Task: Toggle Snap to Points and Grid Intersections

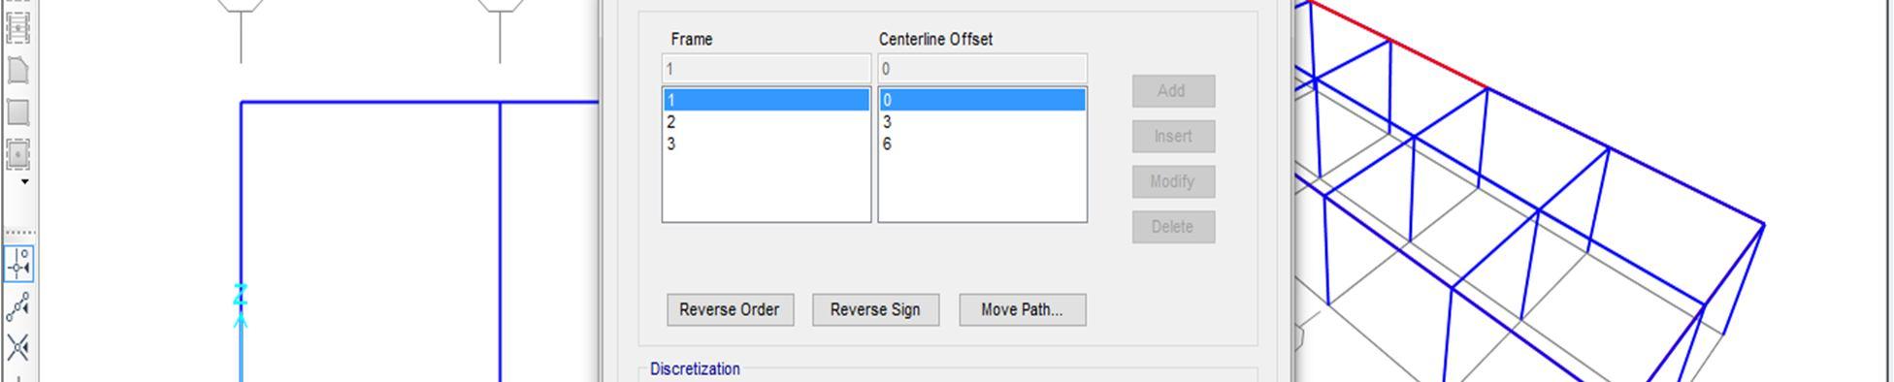Action: coord(18,264)
